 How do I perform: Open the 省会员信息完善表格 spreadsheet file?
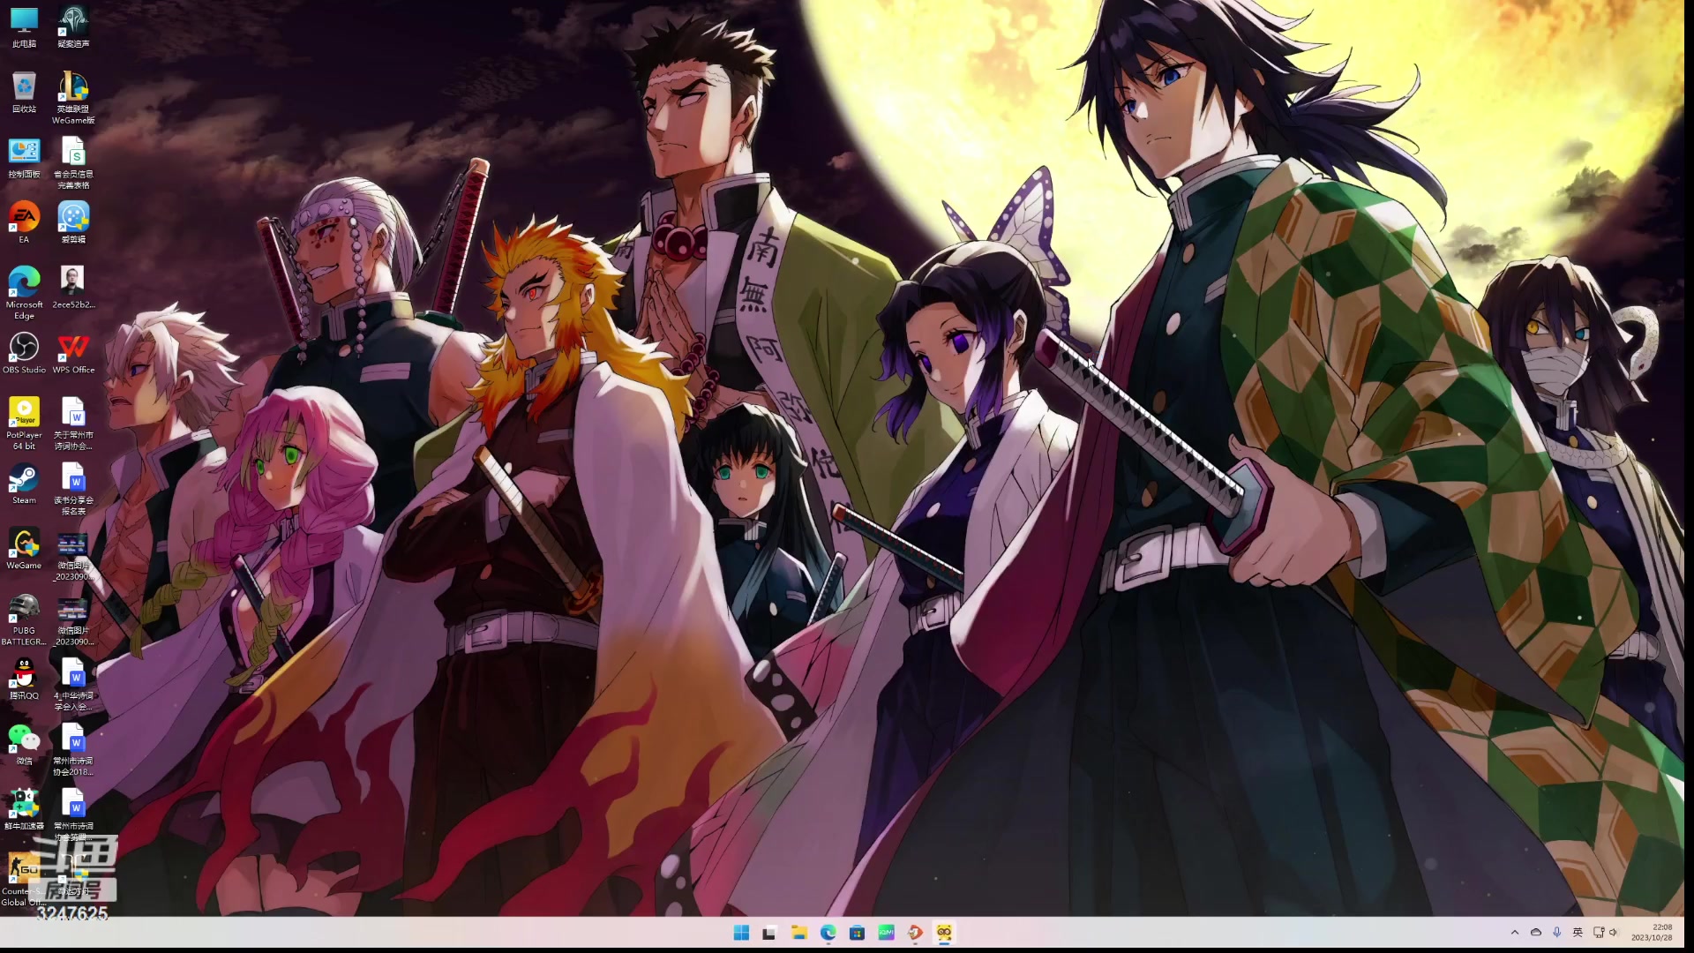click(73, 163)
